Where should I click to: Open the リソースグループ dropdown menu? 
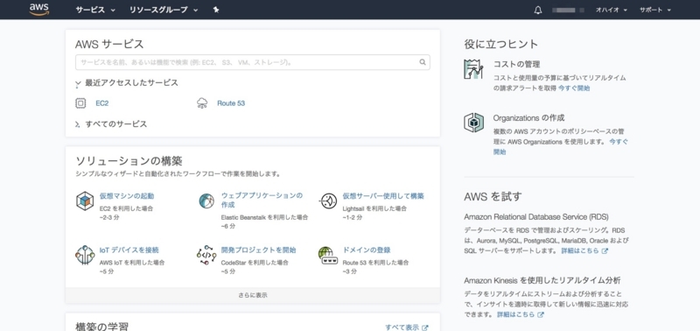pos(164,10)
